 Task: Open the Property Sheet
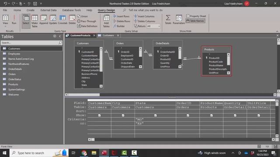coord(196,16)
